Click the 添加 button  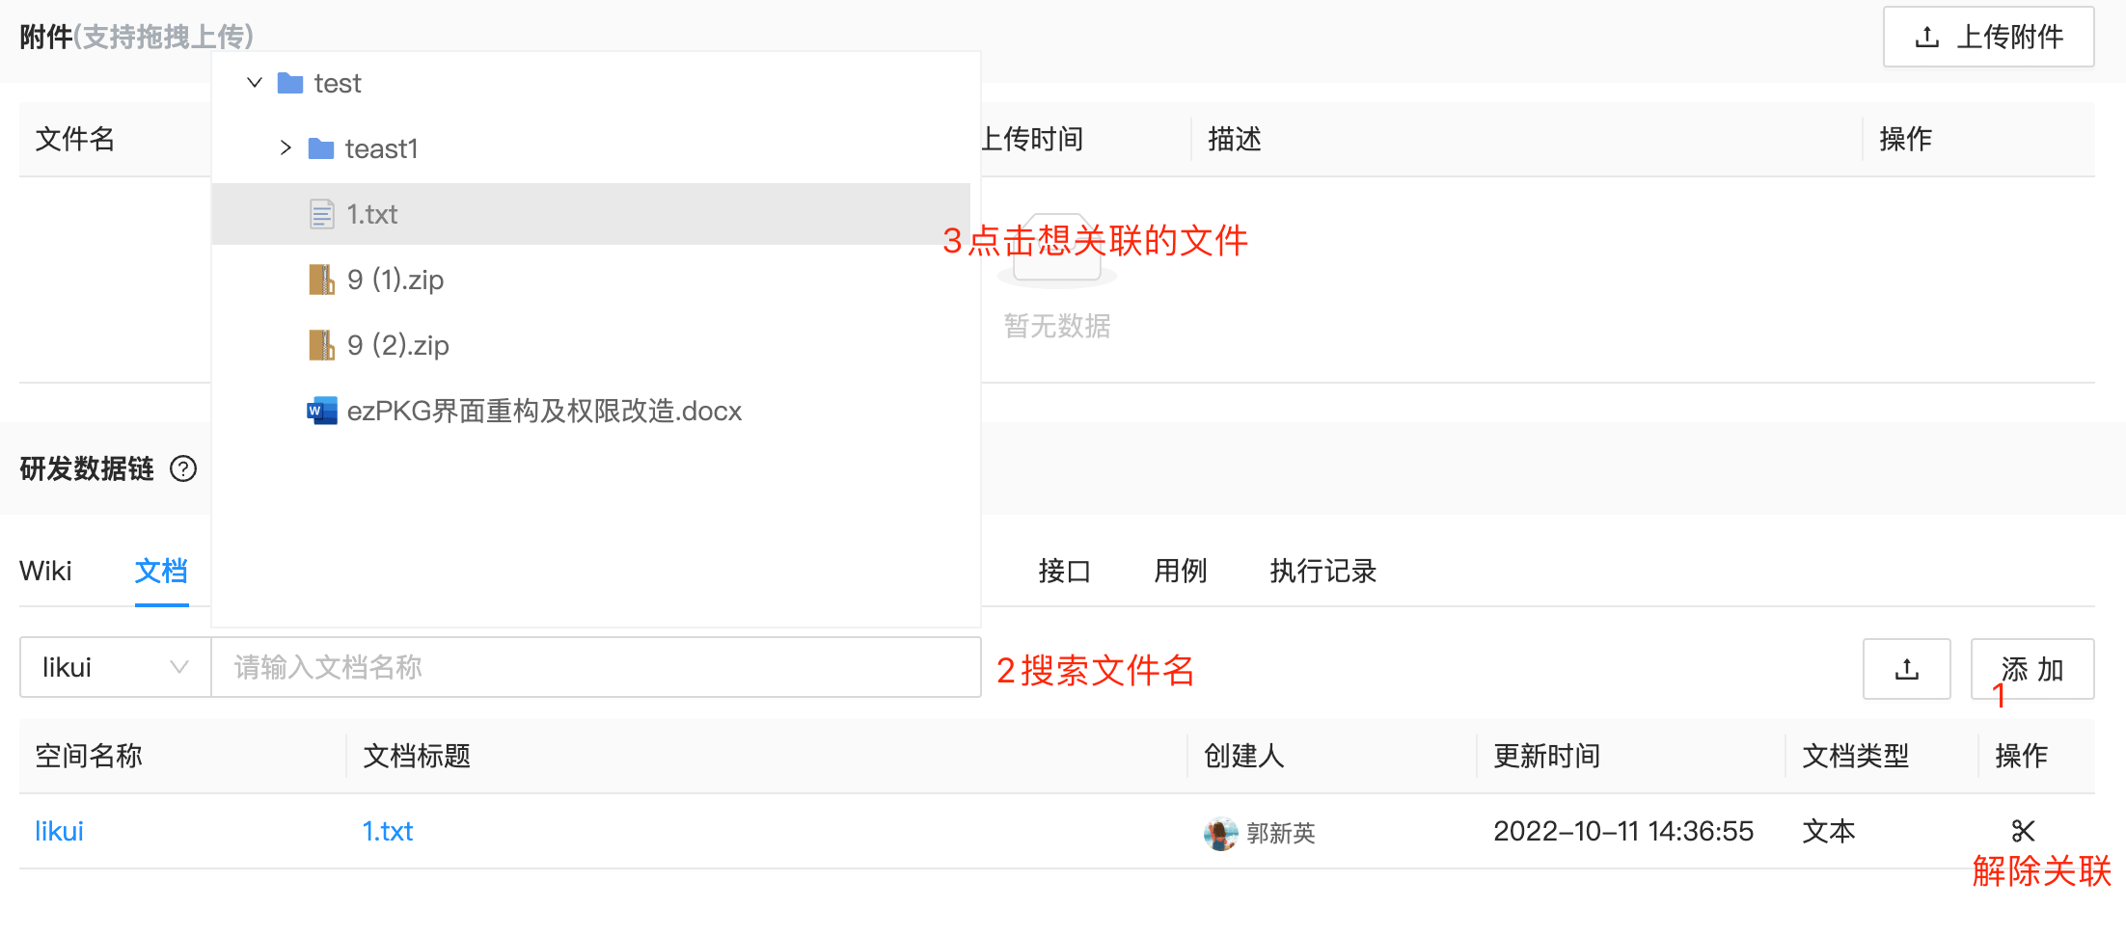tap(2031, 668)
